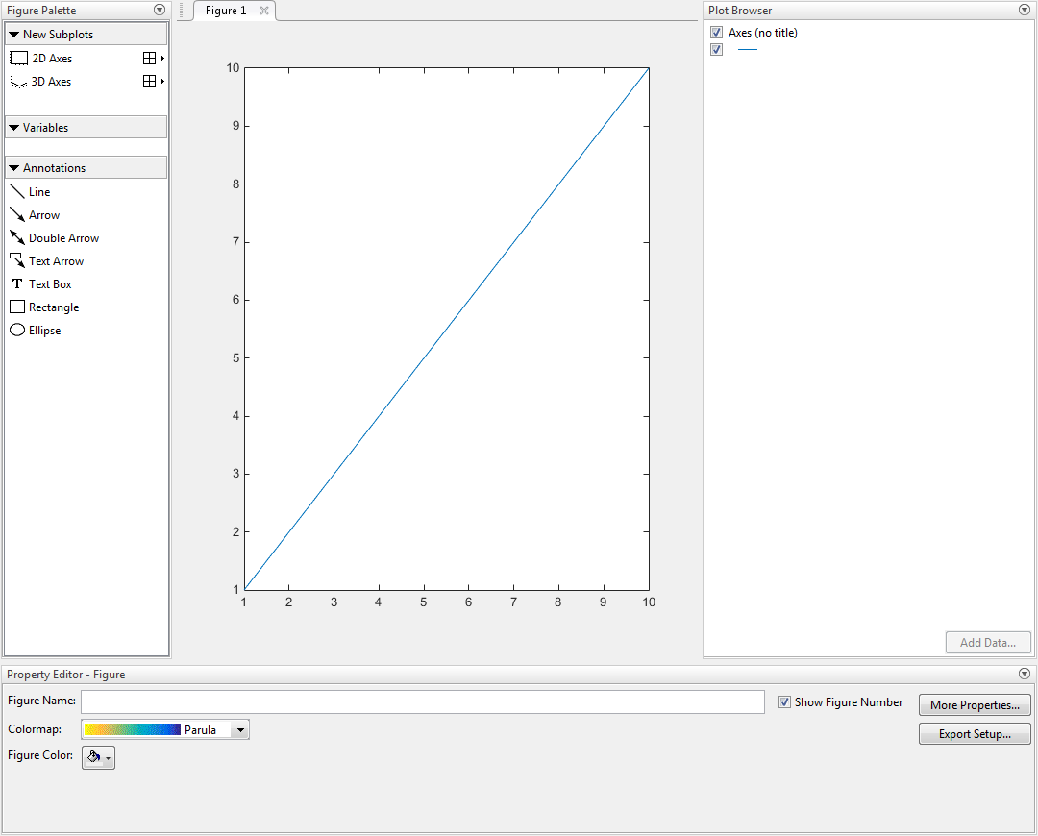Viewport: 1038px width, 836px height.
Task: Click the Figure Color label
Action: click(40, 755)
